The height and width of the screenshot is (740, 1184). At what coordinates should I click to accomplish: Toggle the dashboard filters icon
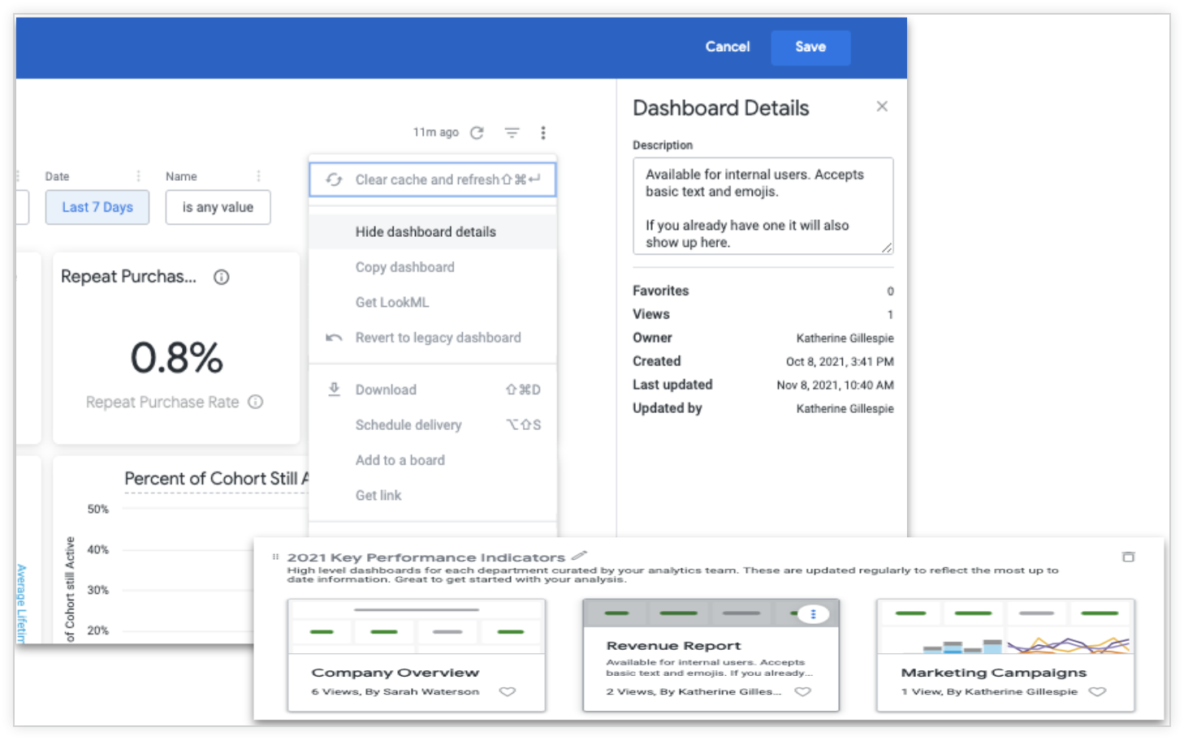pos(512,133)
